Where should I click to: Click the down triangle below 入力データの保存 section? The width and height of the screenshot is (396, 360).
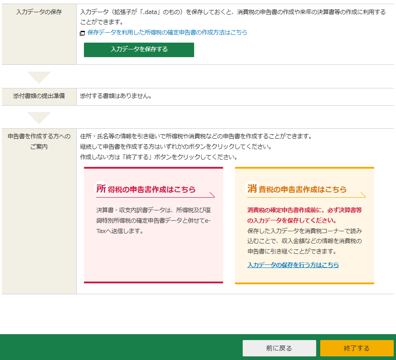click(x=39, y=77)
